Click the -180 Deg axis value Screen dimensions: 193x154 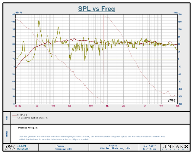pos(180,104)
